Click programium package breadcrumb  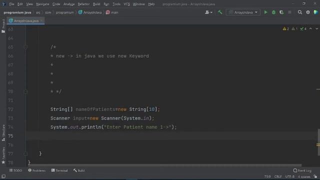coord(64,12)
